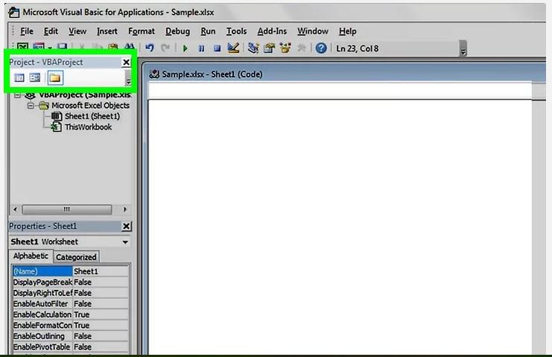Toggle Folders icon in Project panel

[x=54, y=78]
